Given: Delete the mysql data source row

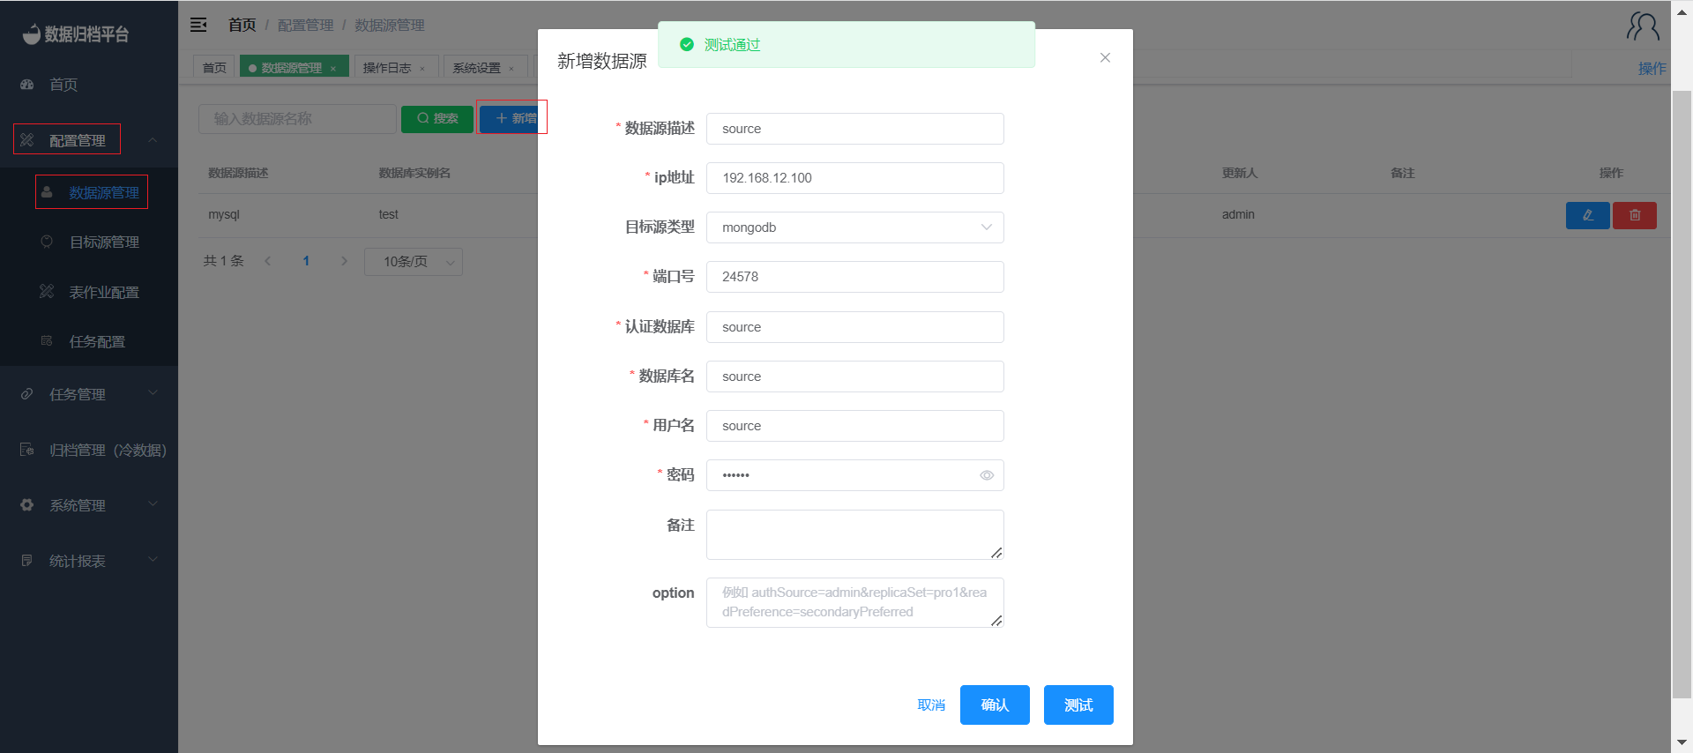Looking at the screenshot, I should [x=1635, y=215].
